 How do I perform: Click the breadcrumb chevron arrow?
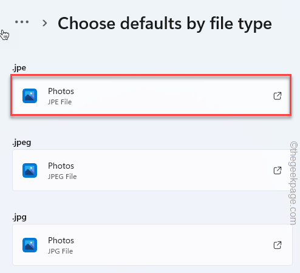click(45, 23)
